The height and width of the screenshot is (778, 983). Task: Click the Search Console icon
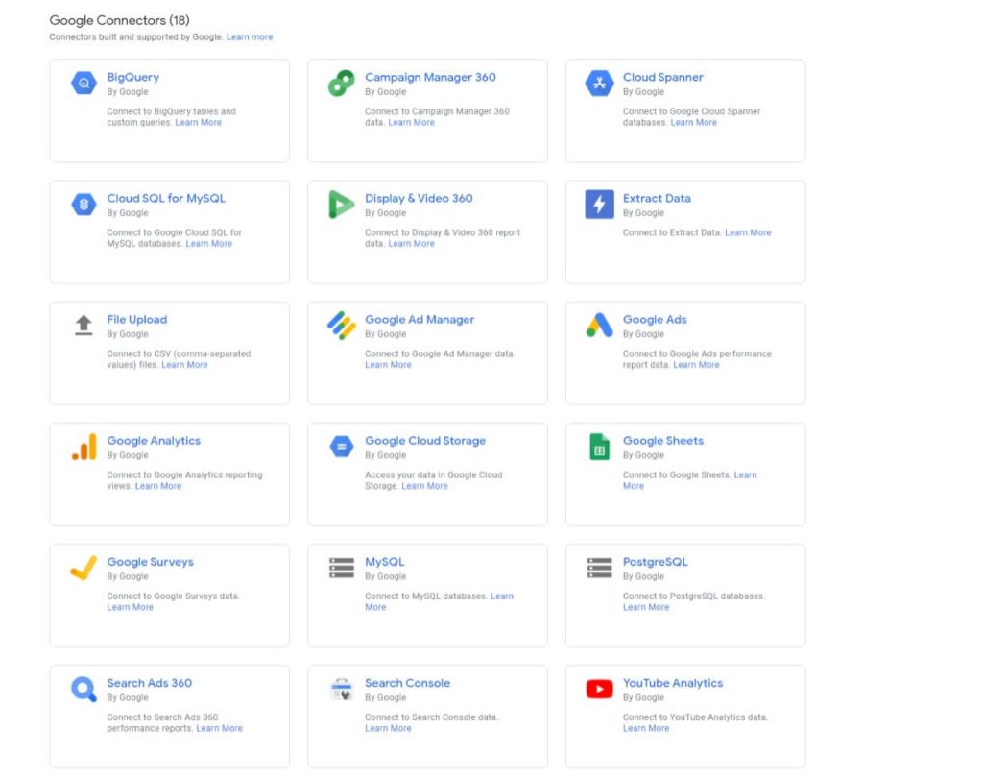(x=341, y=689)
